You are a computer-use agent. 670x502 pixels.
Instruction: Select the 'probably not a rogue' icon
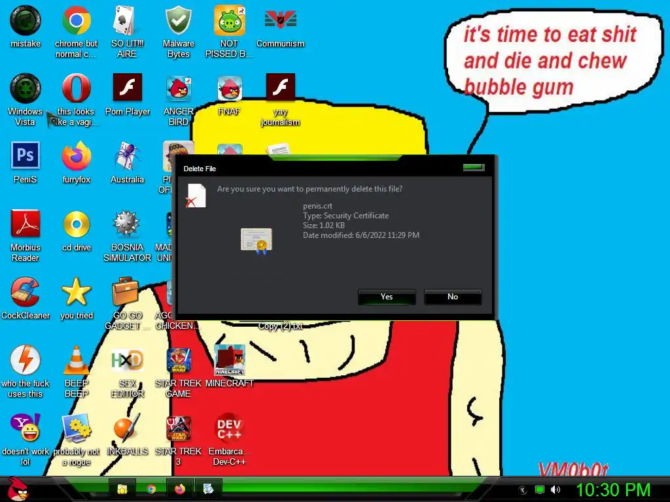pyautogui.click(x=76, y=427)
